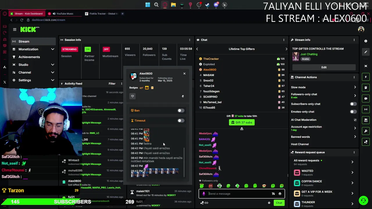Enable Subscribers-only chat toggle
The height and width of the screenshot is (209, 372).
click(353, 104)
